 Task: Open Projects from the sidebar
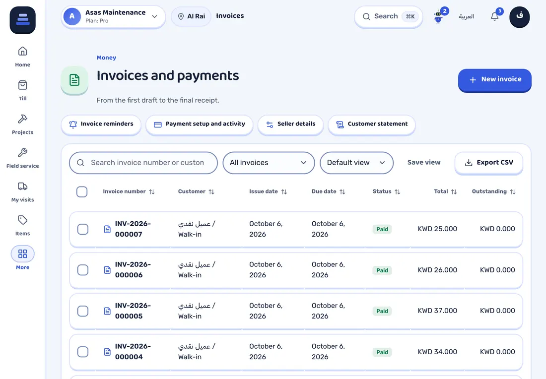[x=23, y=124]
